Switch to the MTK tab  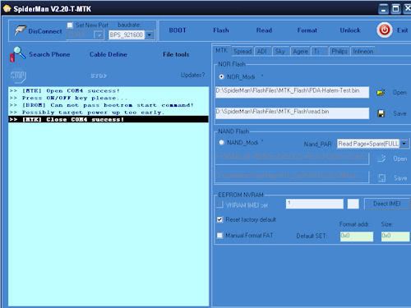click(x=221, y=50)
